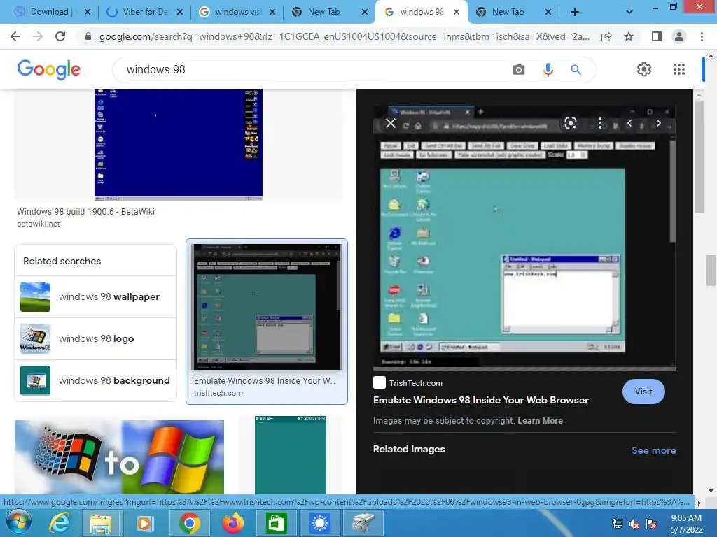Submit search with magnifying glass icon
Viewport: 717px width, 537px height.
pos(576,69)
